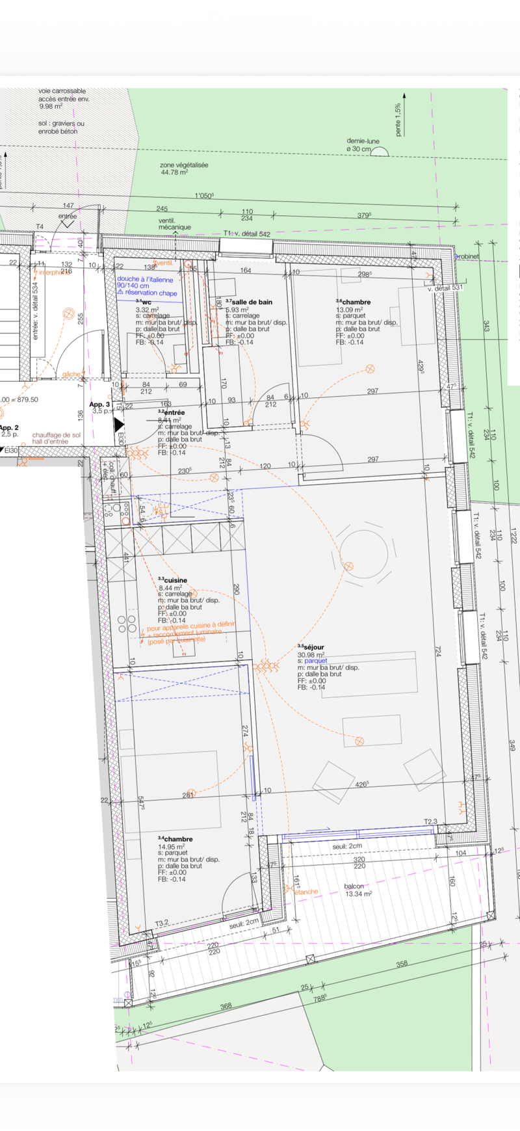
Task: Click the half-moon symbol beside "ø 30 cm"
Action: click(380, 152)
